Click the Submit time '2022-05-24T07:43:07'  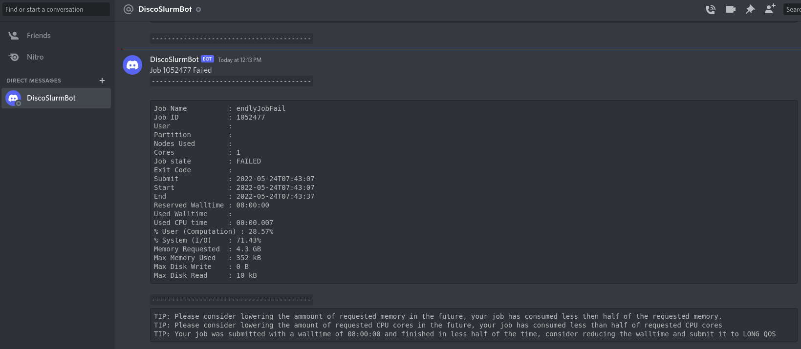coord(275,179)
